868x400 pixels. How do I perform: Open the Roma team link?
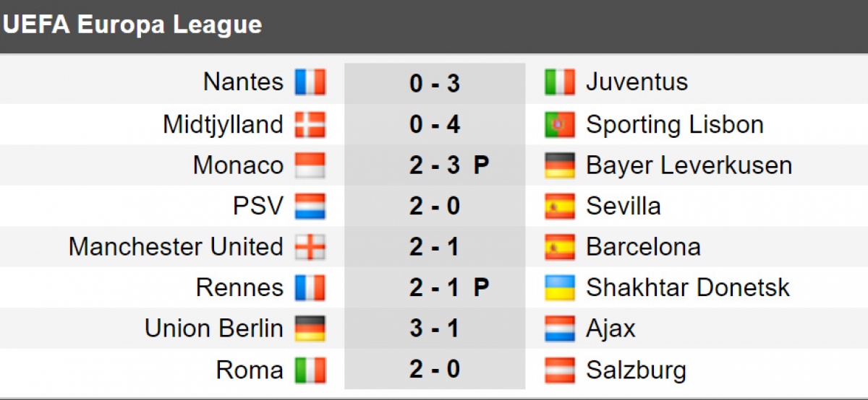[250, 370]
